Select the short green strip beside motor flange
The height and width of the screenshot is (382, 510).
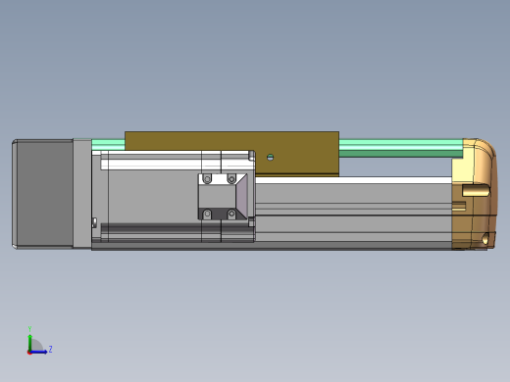tap(108, 145)
